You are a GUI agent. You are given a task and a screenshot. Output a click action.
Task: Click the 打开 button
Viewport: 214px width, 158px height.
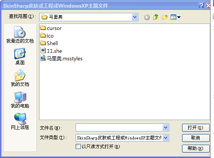pos(196,128)
